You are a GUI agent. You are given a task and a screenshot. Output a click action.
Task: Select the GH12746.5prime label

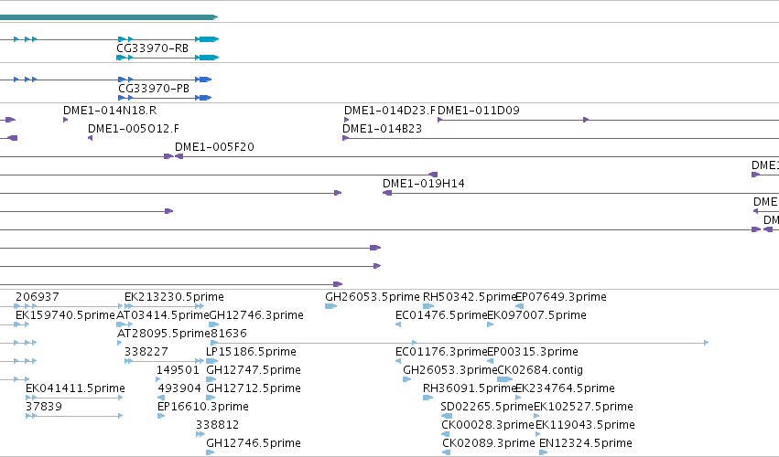(x=254, y=443)
